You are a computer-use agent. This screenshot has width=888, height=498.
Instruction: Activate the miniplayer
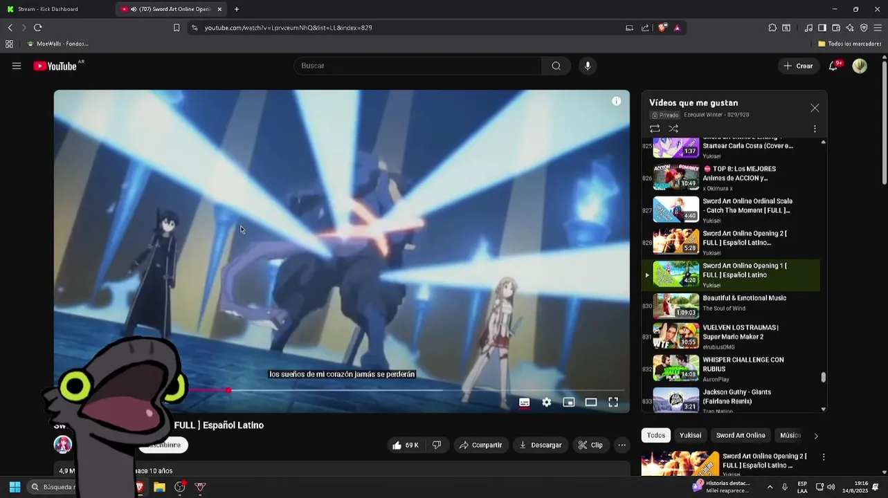point(569,402)
